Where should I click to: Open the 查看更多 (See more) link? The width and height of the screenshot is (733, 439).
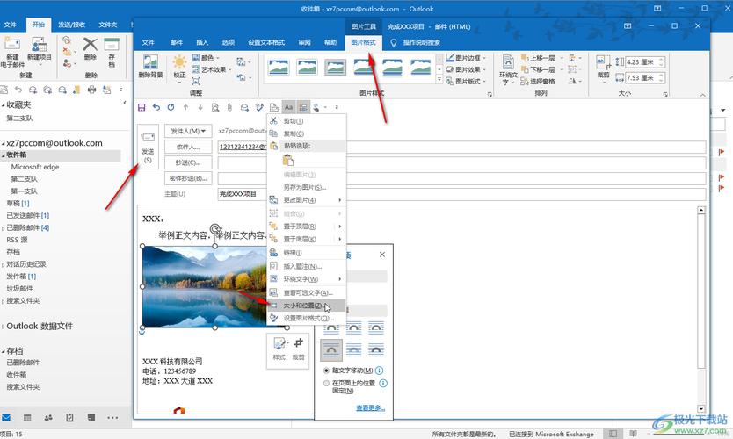point(370,407)
